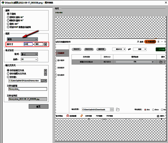
Task: Click the 添加文件 button in preview
Action: pyautogui.click(x=77, y=49)
